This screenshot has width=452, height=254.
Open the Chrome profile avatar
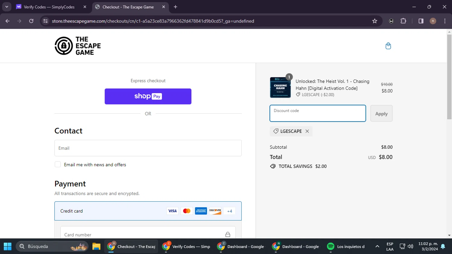click(x=433, y=21)
